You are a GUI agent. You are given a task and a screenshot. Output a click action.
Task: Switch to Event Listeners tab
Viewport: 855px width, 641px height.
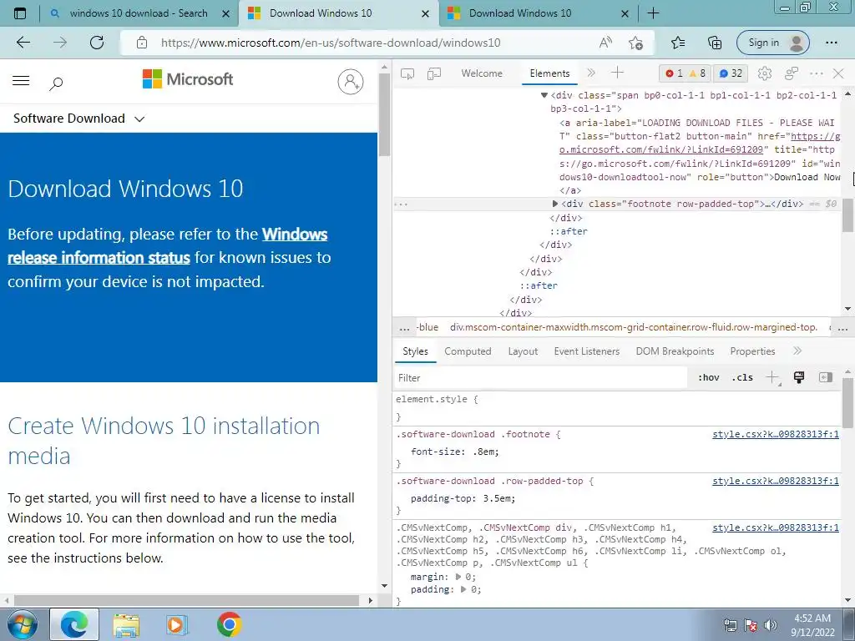587,351
